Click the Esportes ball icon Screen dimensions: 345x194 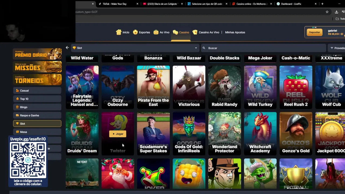(x=135, y=32)
